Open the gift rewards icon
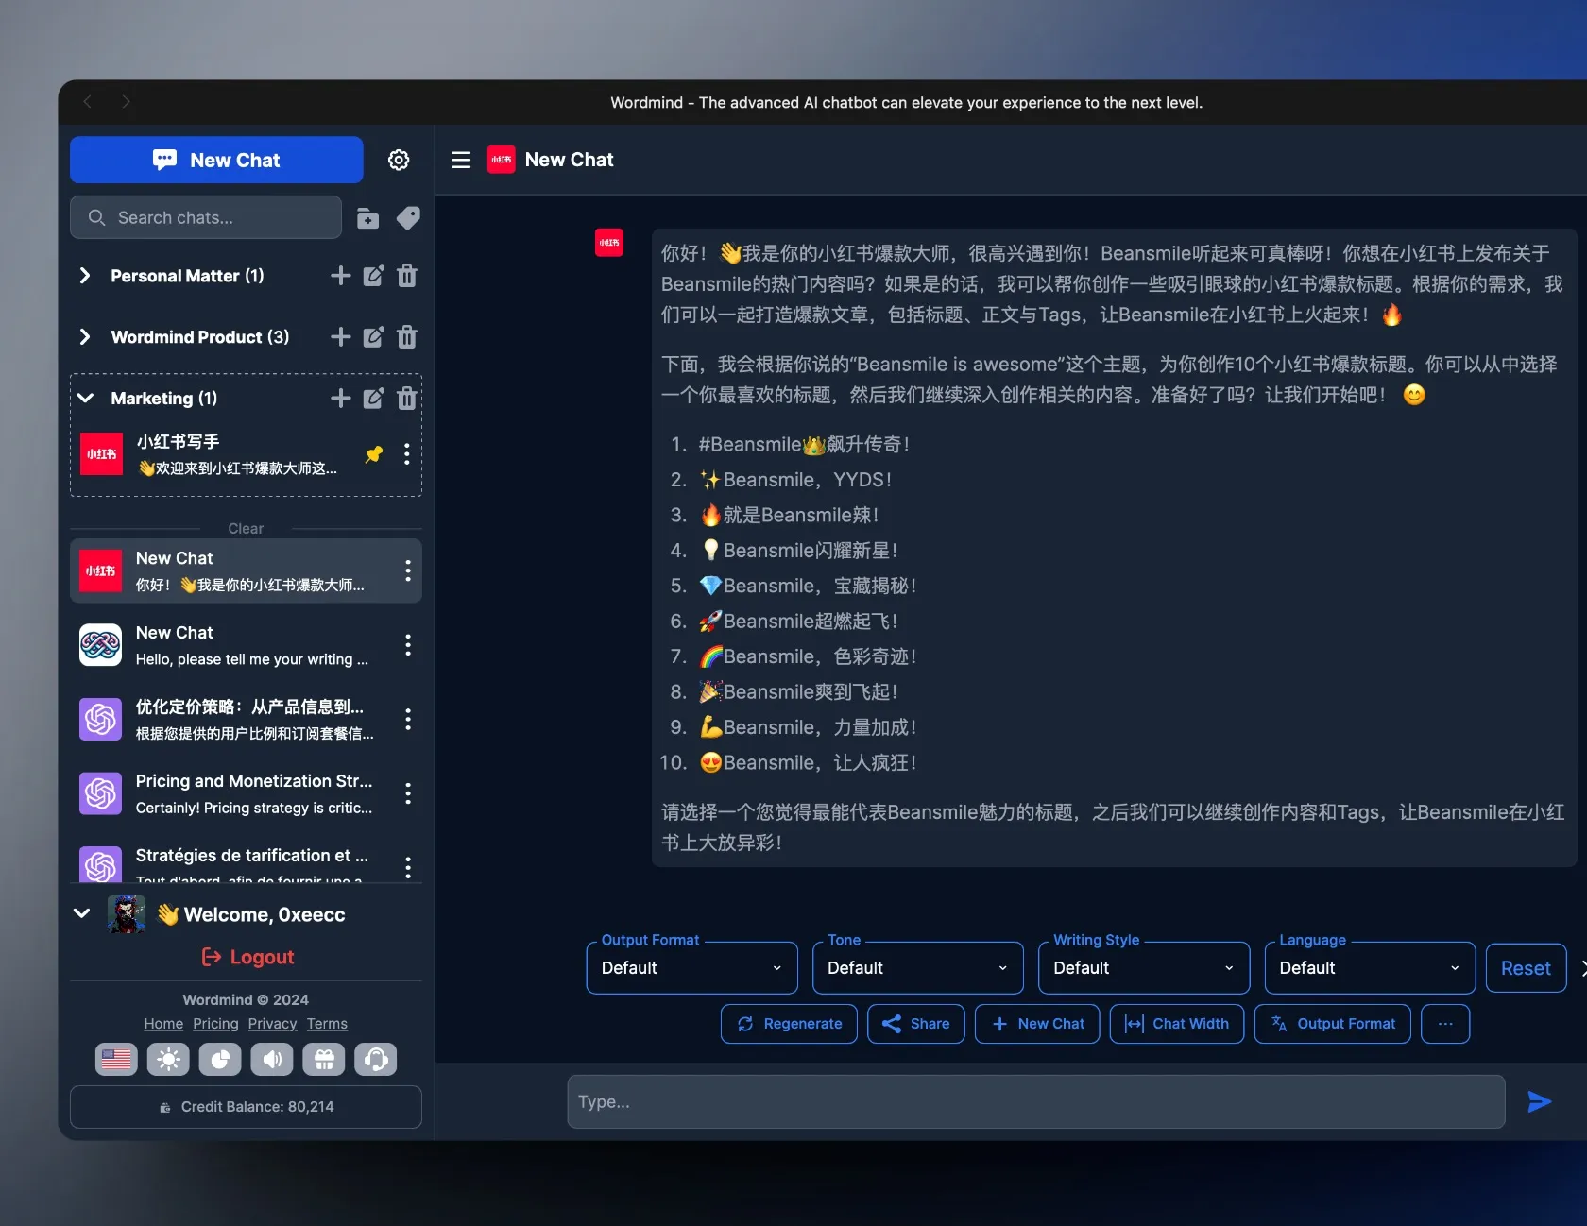Viewport: 1587px width, 1226px height. tap(323, 1059)
